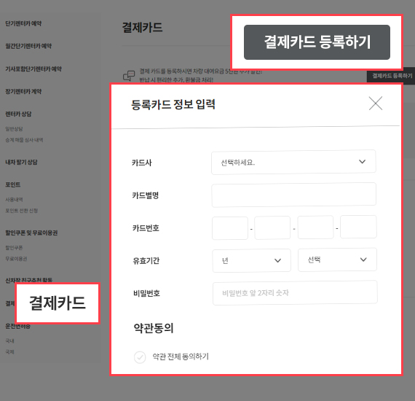Check 약관 전체 동의하기 checkbox
The height and width of the screenshot is (401, 415).
tap(140, 357)
